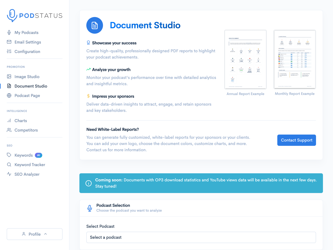Viewport: 333px width, 250px height.
Task: Open the Keywords sidebar item
Action: (x=24, y=155)
